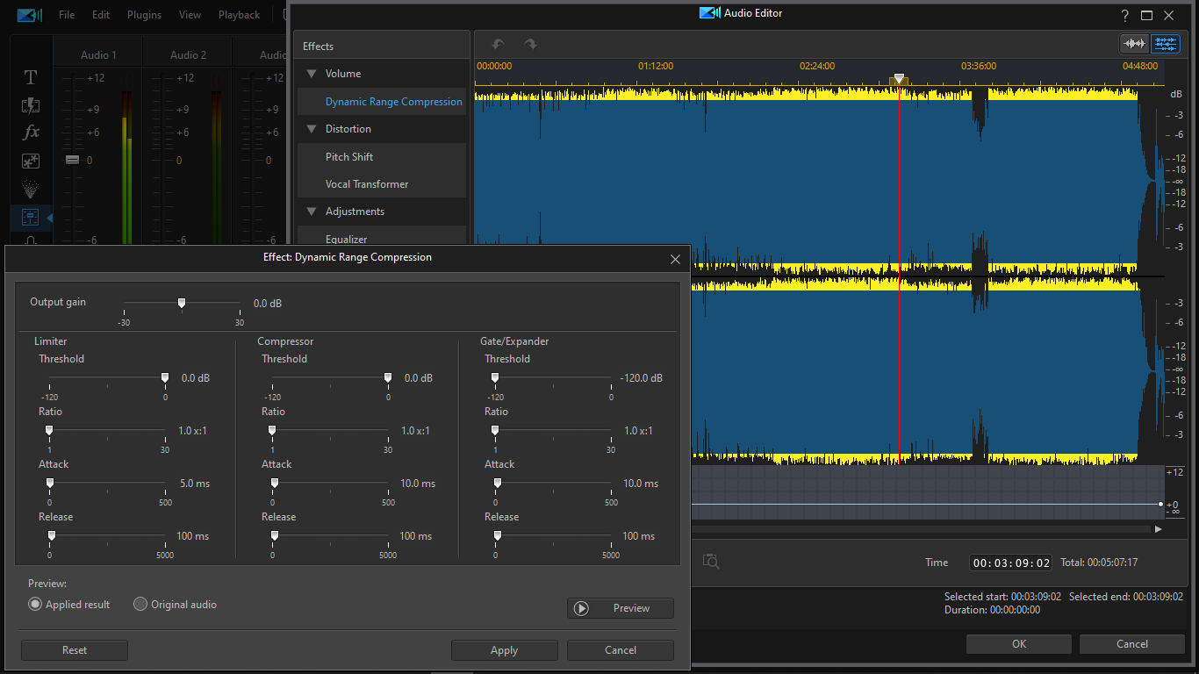The image size is (1199, 674).
Task: Open the Title Room (T) icon
Action: (31, 77)
